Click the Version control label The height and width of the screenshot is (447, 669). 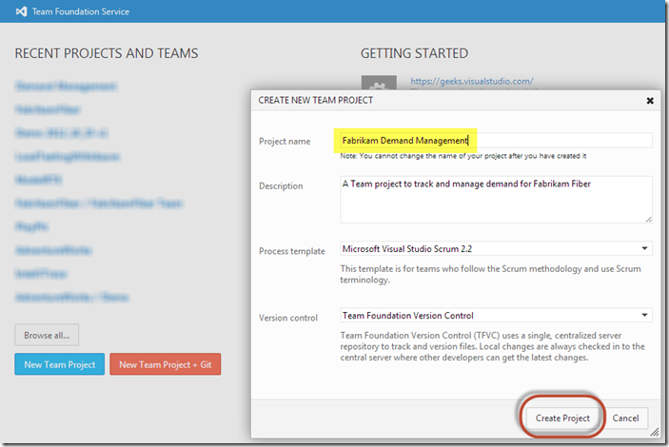pyautogui.click(x=288, y=318)
